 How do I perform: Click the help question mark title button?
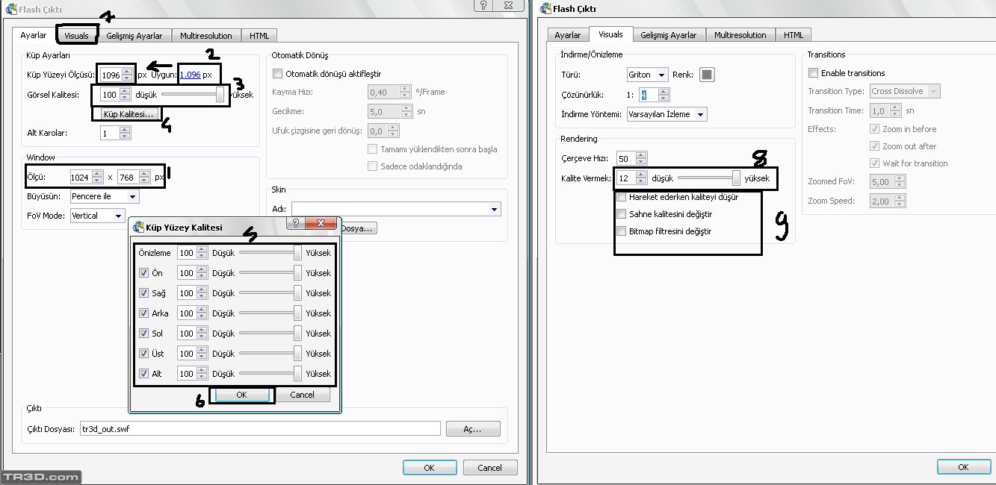[484, 5]
